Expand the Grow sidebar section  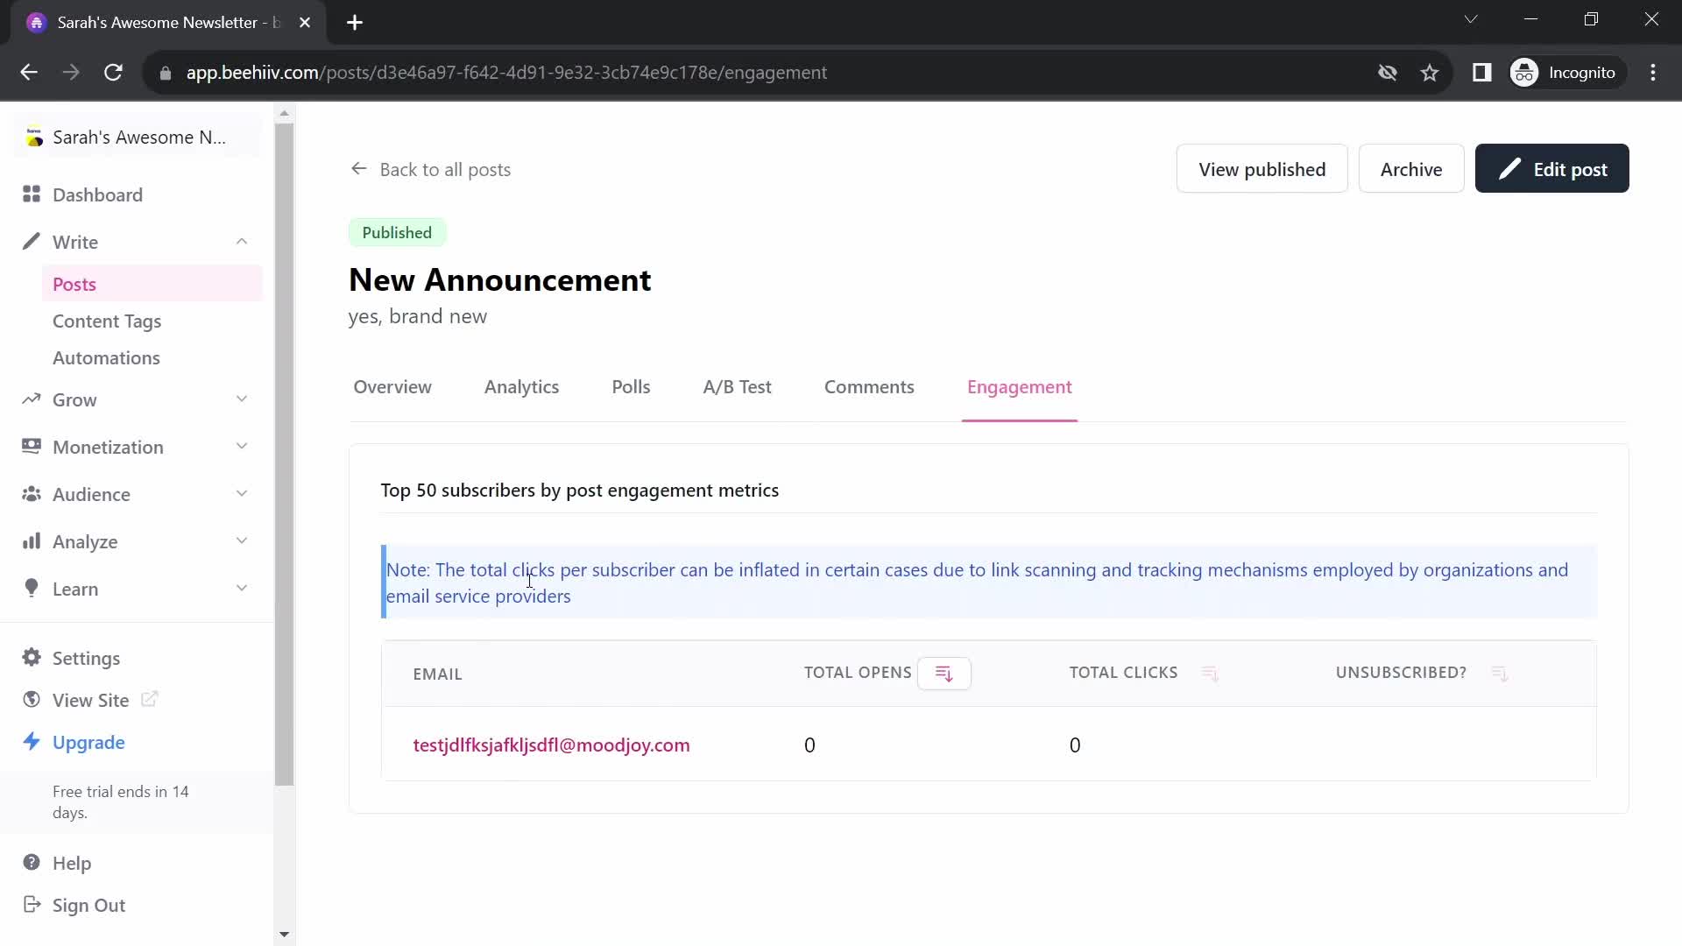click(x=242, y=399)
